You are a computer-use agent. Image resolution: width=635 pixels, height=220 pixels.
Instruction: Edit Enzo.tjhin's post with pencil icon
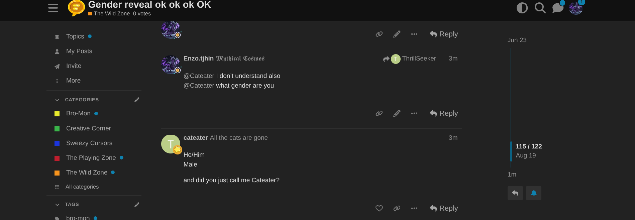[397, 113]
